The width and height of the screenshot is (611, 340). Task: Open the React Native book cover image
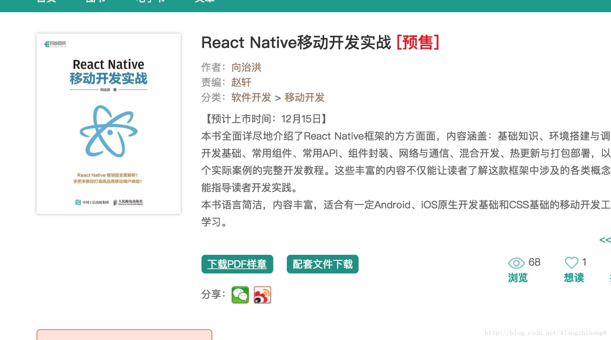[x=109, y=124]
